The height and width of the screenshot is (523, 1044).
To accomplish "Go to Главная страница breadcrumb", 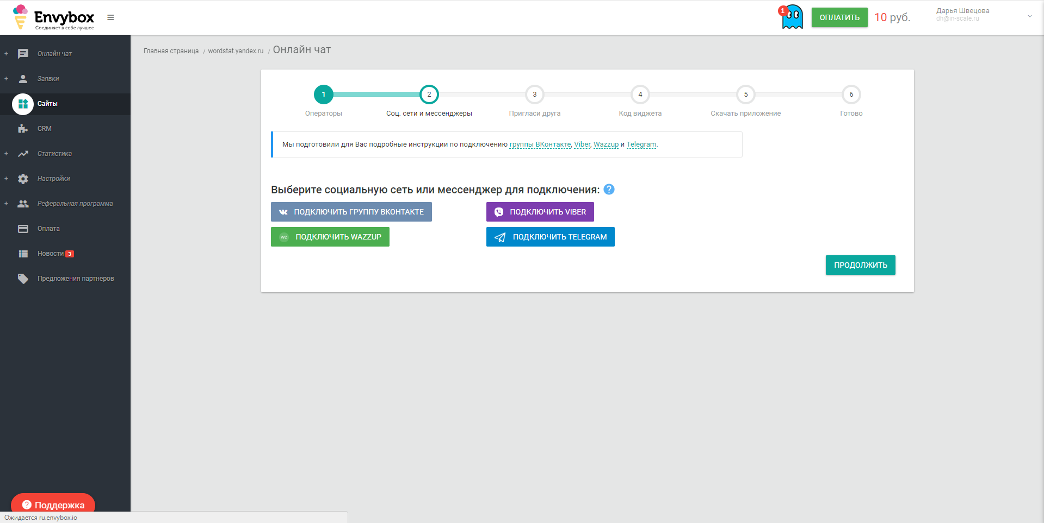I will pyautogui.click(x=171, y=51).
